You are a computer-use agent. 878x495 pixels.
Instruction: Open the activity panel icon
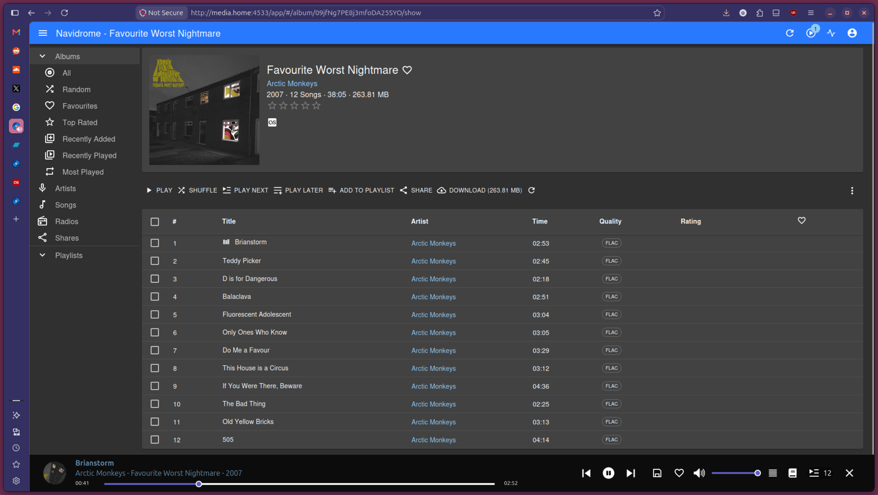pyautogui.click(x=831, y=33)
